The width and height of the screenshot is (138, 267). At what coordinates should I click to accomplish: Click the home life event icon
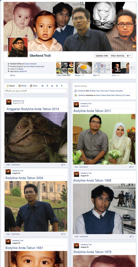pos(52,86)
